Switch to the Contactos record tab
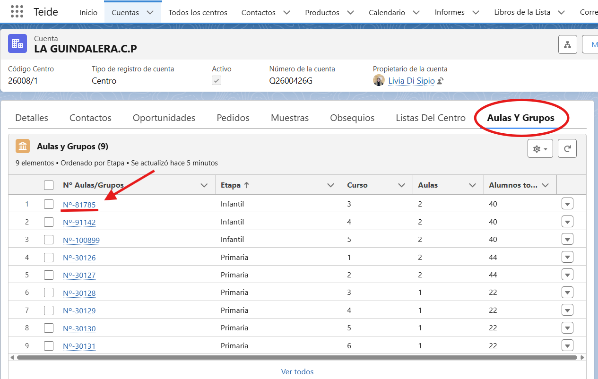Screen dimensions: 598x379 [x=90, y=118]
